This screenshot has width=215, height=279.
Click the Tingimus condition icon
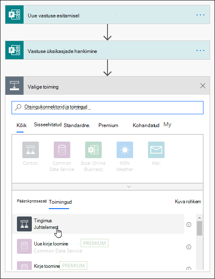pyautogui.click(x=24, y=224)
